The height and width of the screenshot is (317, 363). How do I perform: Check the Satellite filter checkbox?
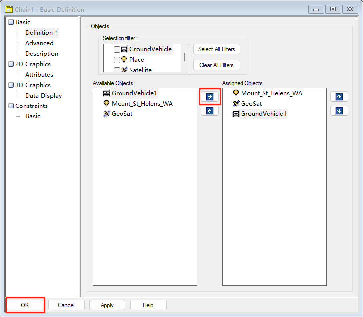click(117, 70)
